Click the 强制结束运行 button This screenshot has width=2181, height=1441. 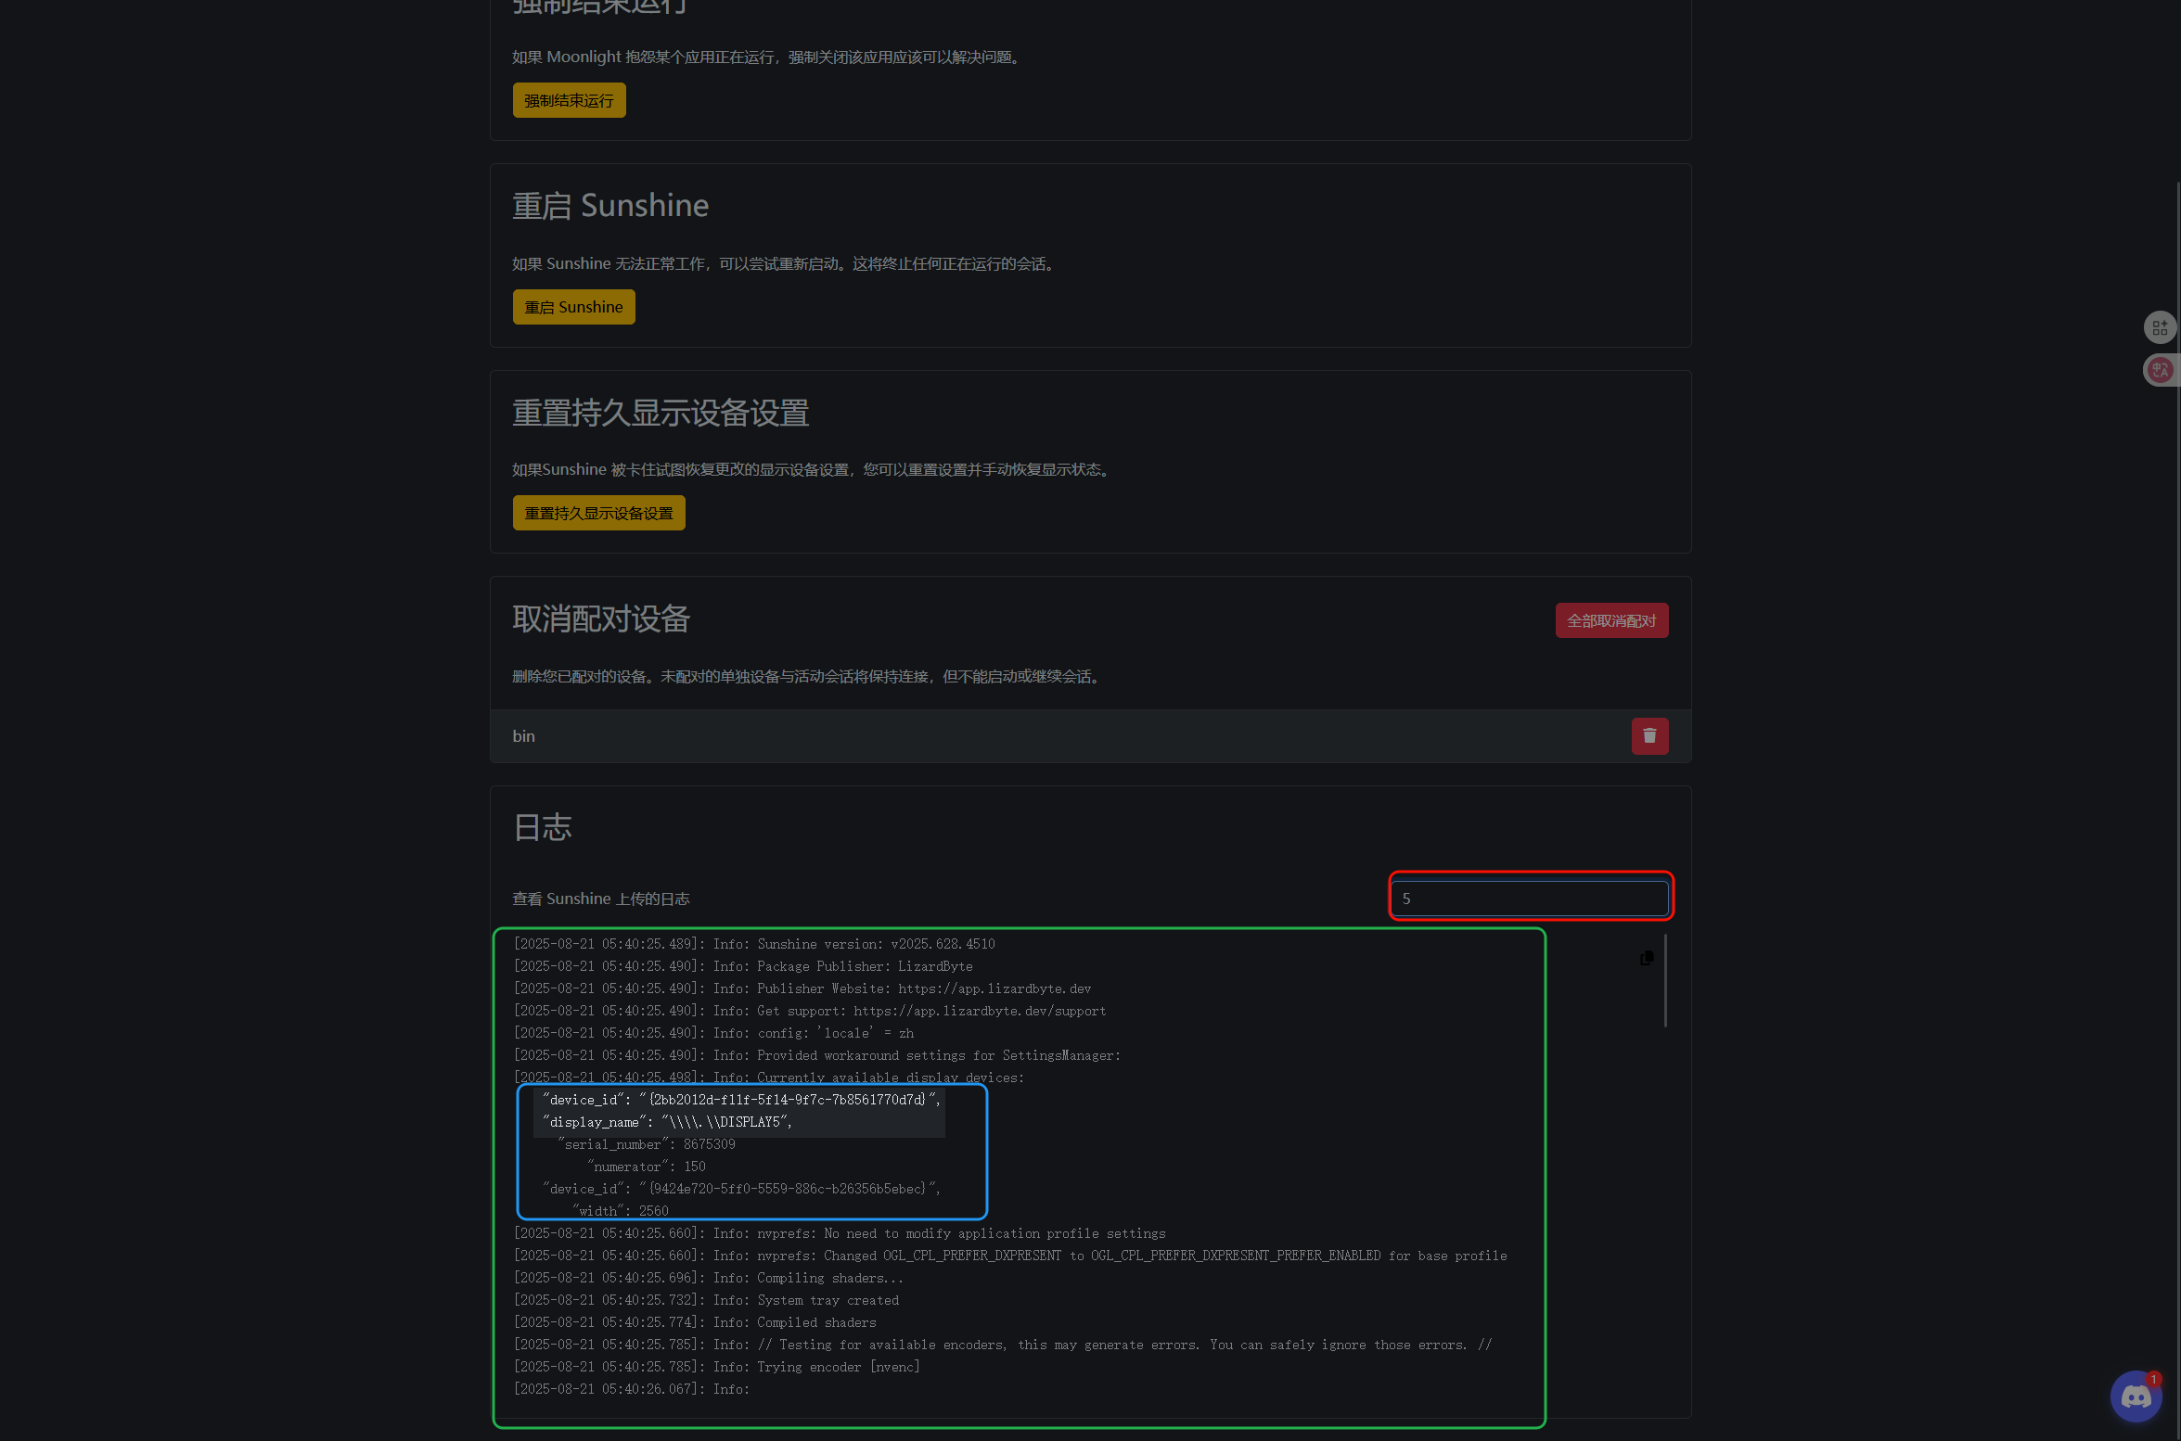pos(569,100)
